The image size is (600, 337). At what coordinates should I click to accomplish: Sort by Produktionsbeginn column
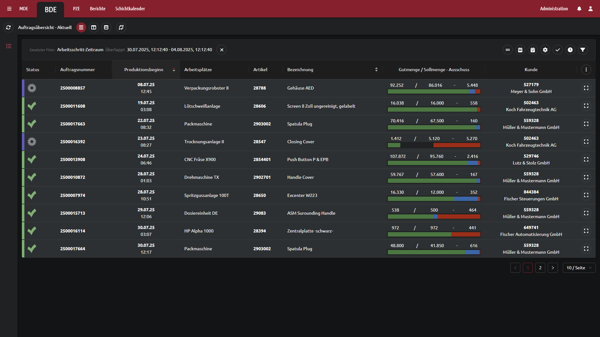point(146,70)
